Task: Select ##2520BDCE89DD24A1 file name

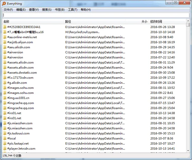Action: pos(24,27)
